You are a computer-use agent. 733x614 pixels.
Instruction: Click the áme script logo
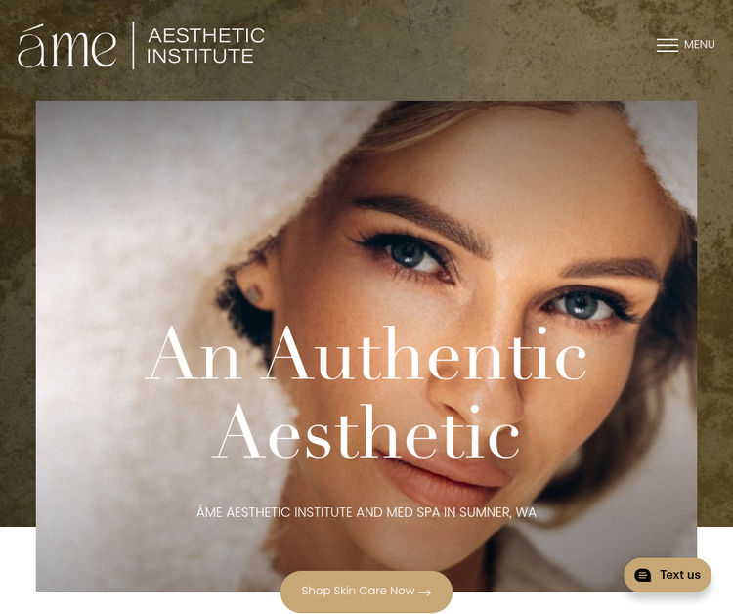click(x=67, y=46)
